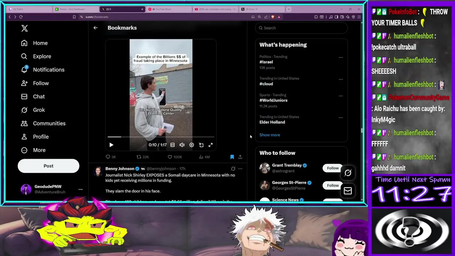Switch to the YouTube video tab
The width and height of the screenshot is (455, 256).
click(215, 9)
